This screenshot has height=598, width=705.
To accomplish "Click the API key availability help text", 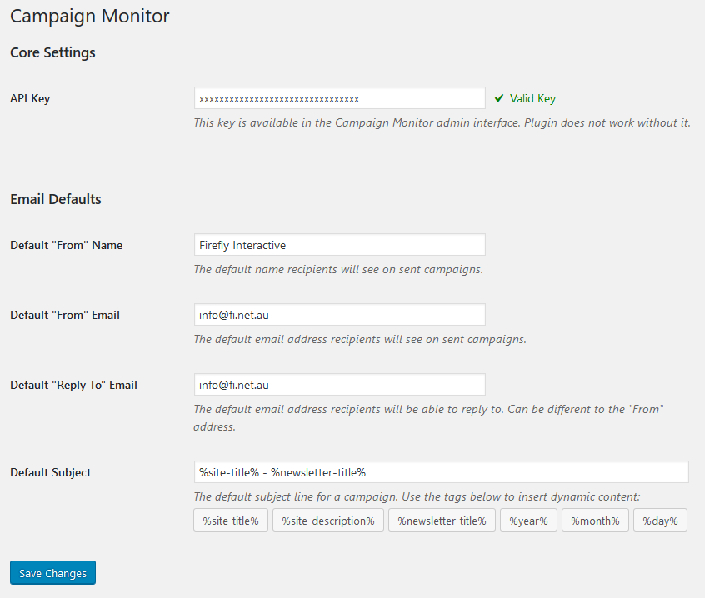I will pos(442,122).
